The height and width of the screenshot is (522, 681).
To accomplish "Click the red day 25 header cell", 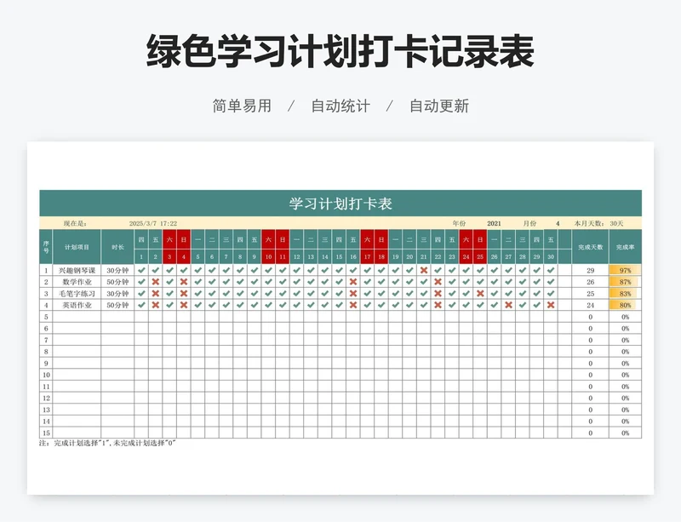I will pos(480,256).
